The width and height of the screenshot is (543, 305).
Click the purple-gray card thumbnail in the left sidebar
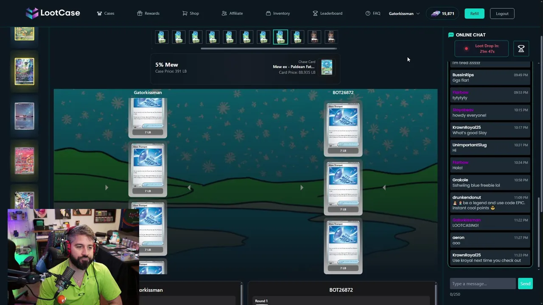24,116
